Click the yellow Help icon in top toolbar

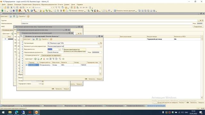click(x=66, y=8)
